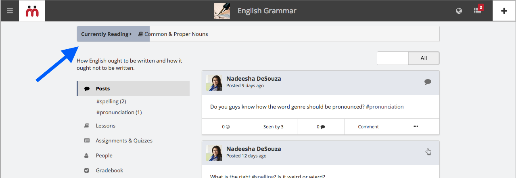This screenshot has height=178, width=516.
Task: Open the Common & Proper Nouns lesson
Action: (x=176, y=34)
